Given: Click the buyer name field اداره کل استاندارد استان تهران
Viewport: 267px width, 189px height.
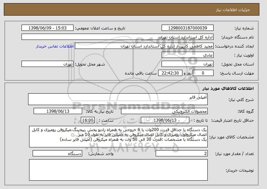Looking at the screenshot, I should pos(118,37).
